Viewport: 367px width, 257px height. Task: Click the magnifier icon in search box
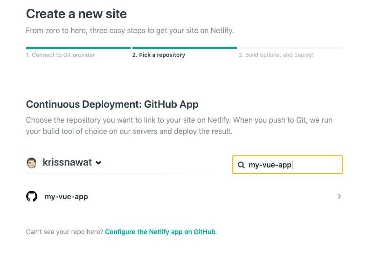pos(241,165)
